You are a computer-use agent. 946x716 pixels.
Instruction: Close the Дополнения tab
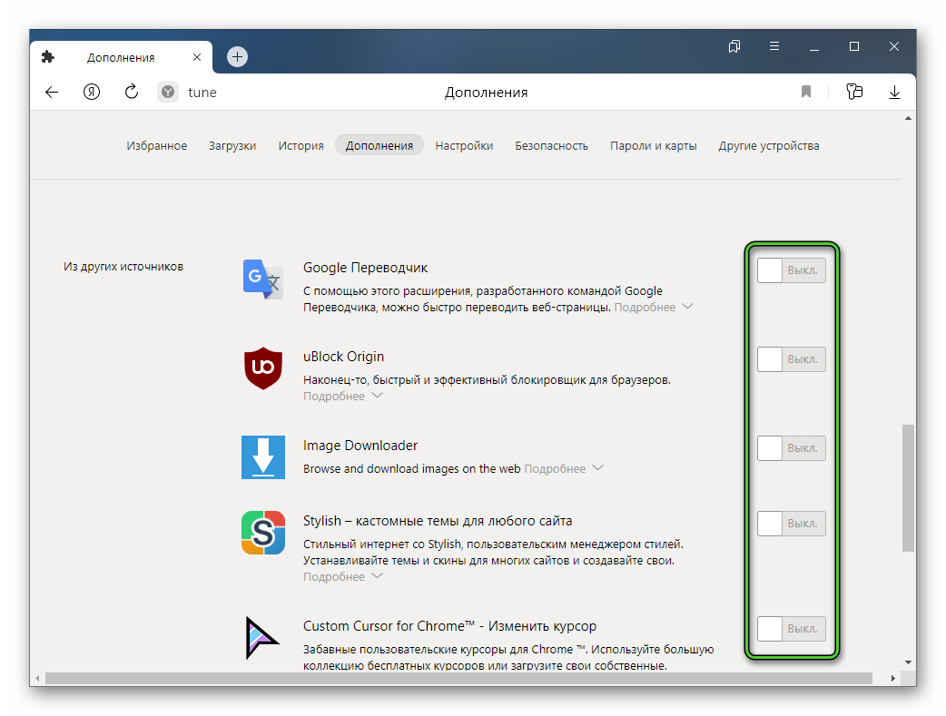(x=197, y=57)
